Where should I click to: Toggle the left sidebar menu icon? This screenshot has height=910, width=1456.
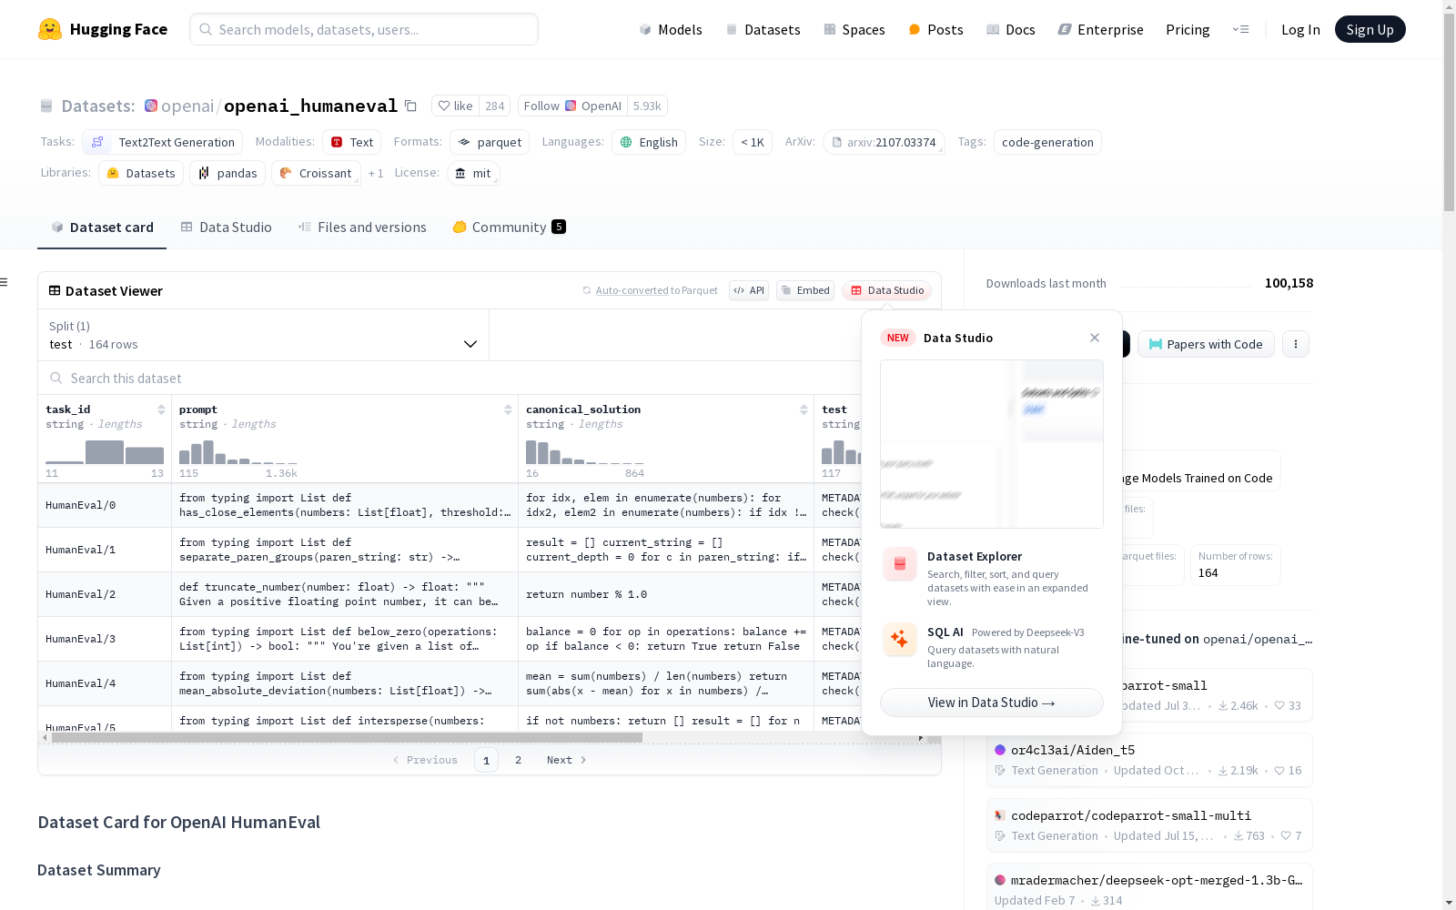5,282
